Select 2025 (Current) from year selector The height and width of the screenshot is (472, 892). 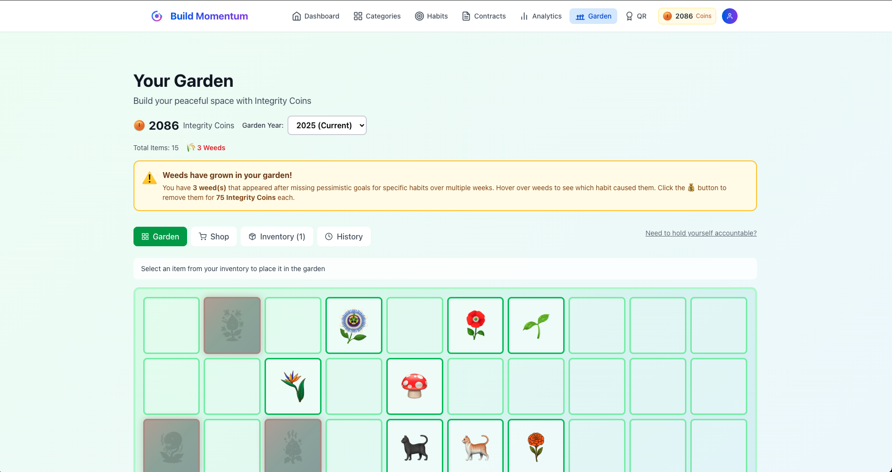pos(327,125)
